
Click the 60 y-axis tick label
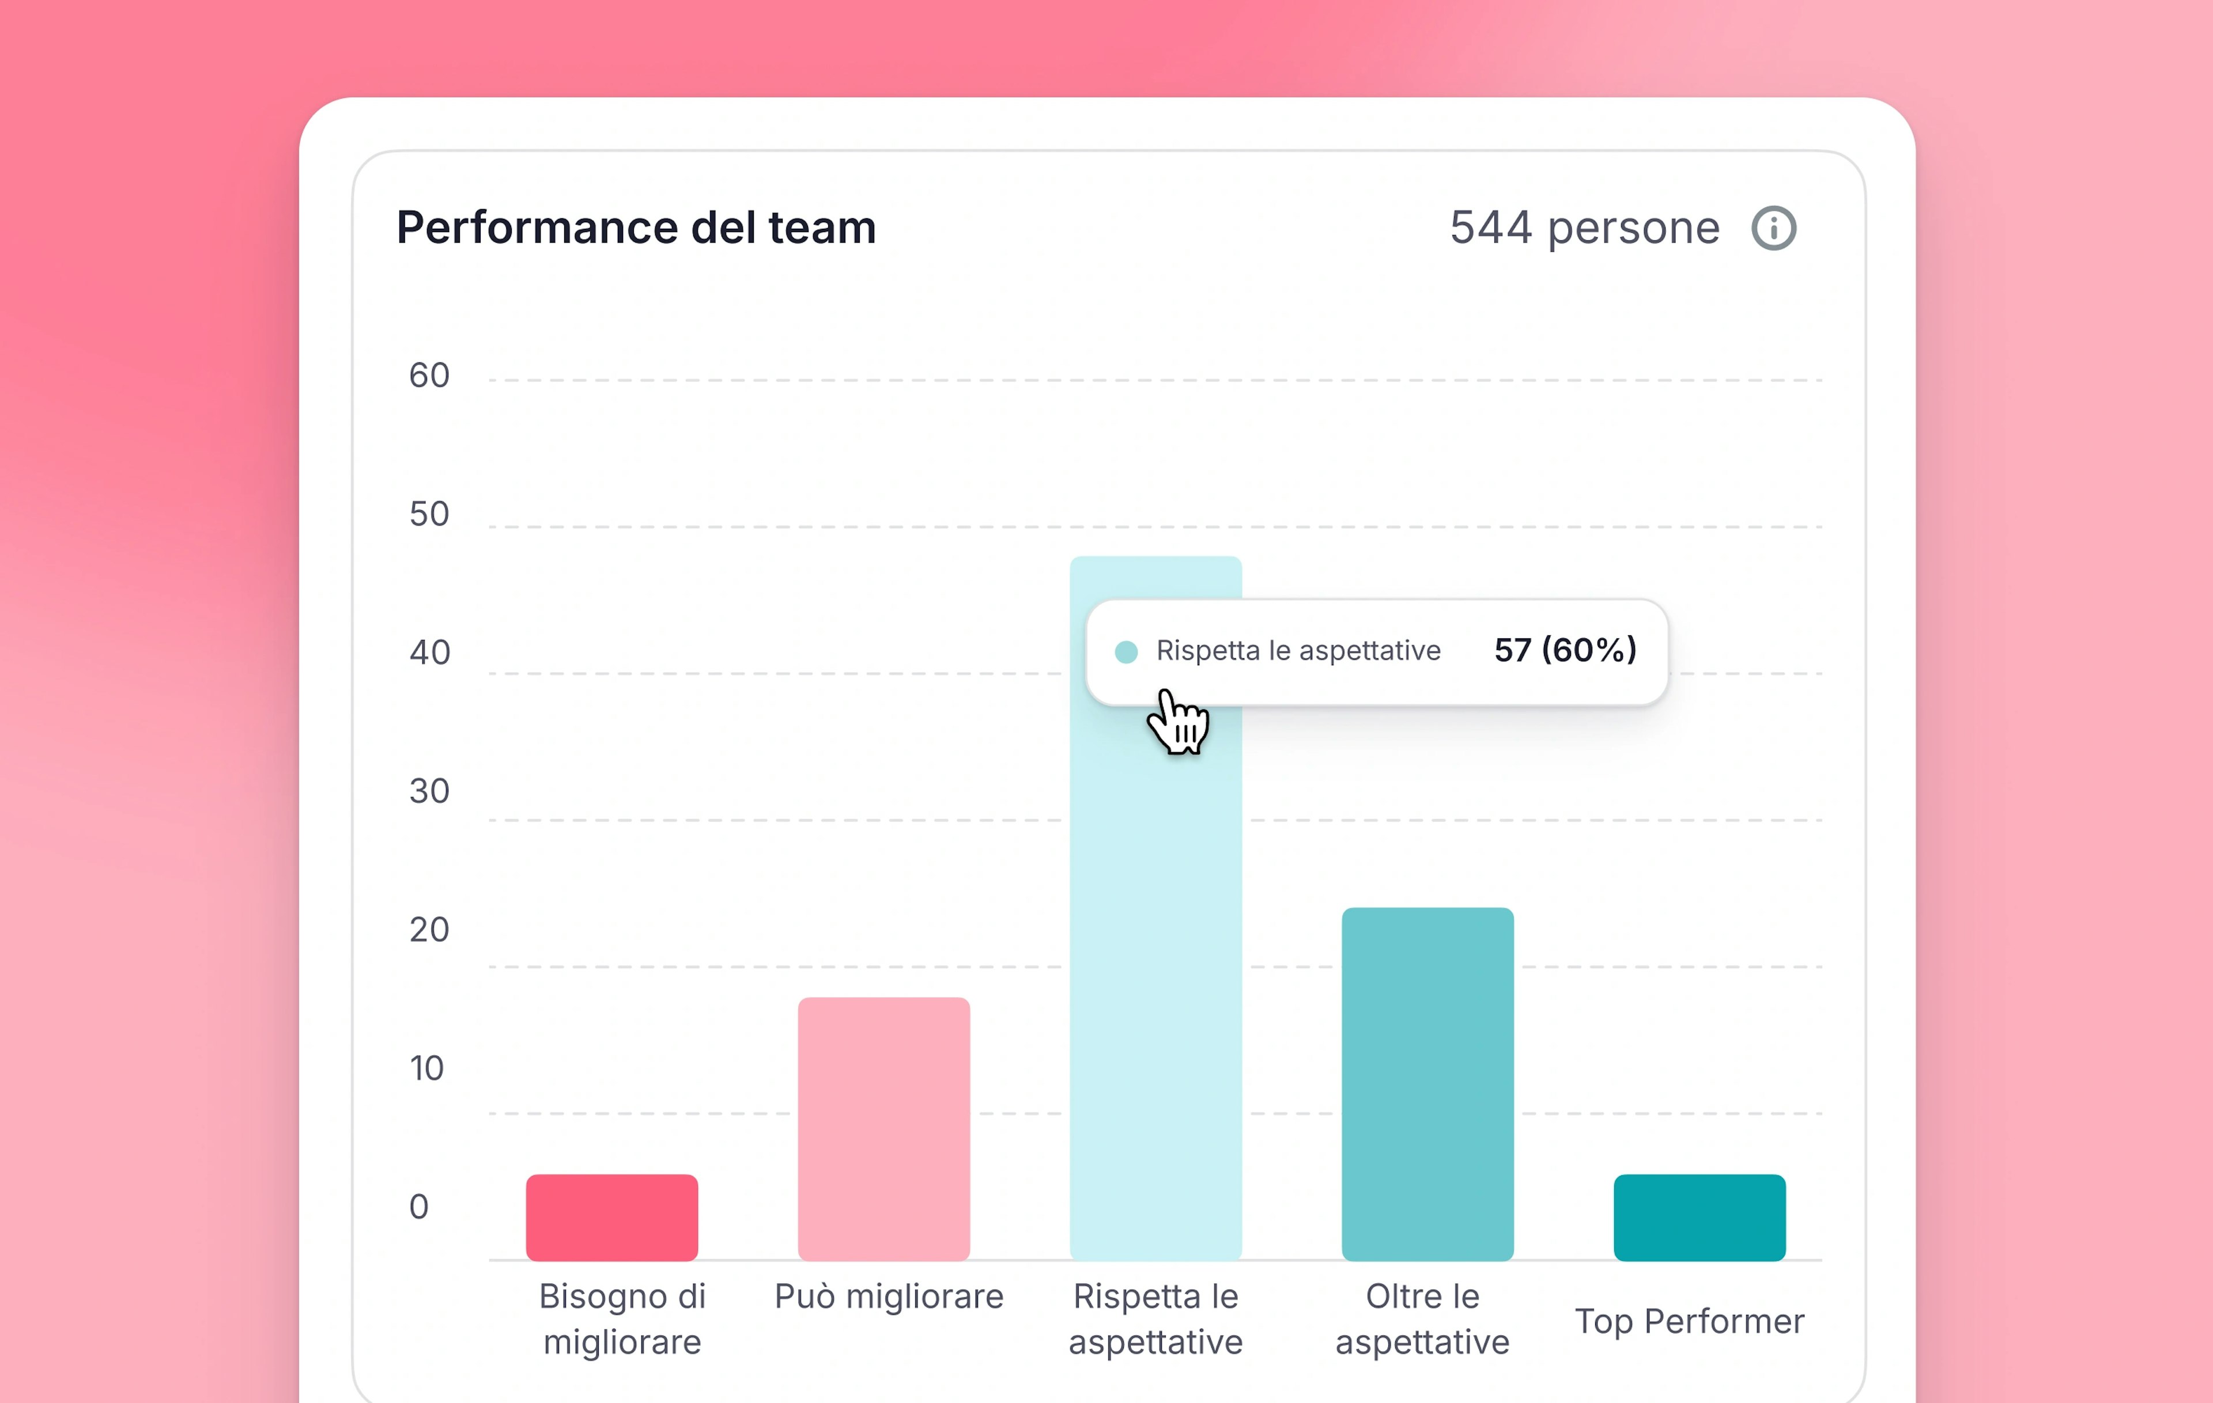(x=429, y=376)
